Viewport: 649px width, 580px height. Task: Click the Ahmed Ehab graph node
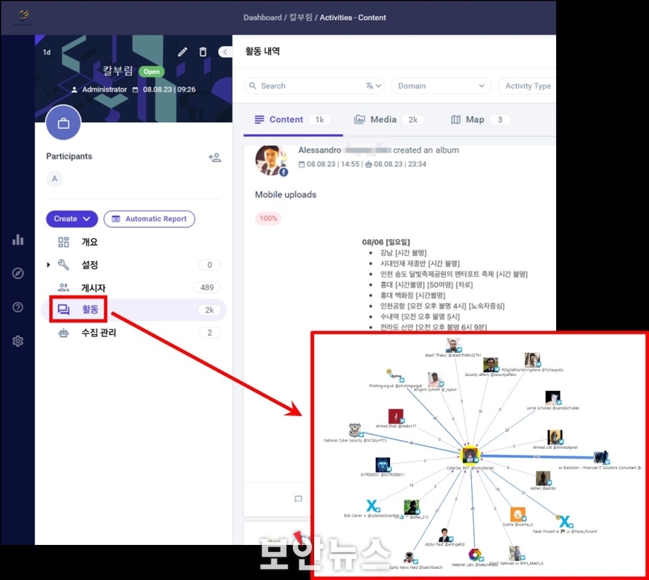(x=396, y=416)
